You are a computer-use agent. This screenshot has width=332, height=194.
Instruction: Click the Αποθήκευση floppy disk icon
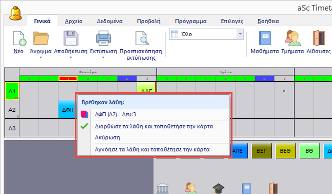(x=71, y=38)
